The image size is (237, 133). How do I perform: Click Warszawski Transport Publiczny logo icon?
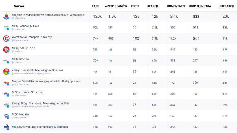pyautogui.click(x=6, y=38)
